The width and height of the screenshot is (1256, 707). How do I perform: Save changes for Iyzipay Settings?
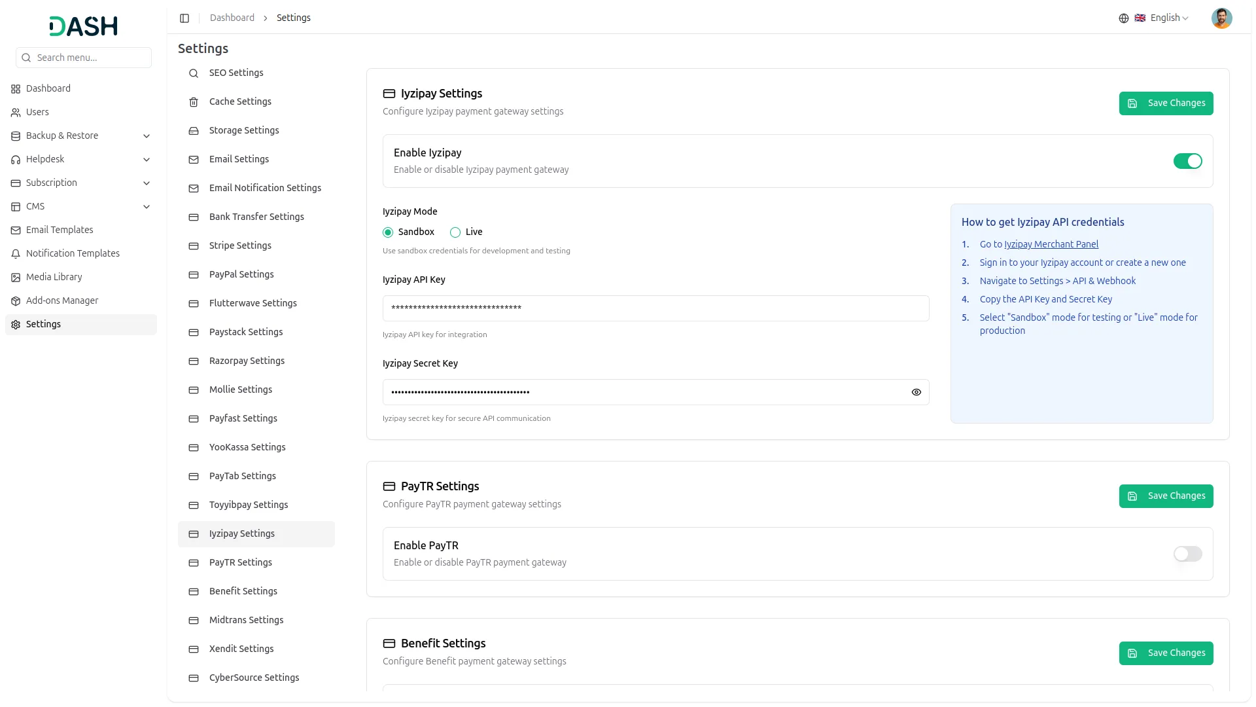(x=1165, y=103)
